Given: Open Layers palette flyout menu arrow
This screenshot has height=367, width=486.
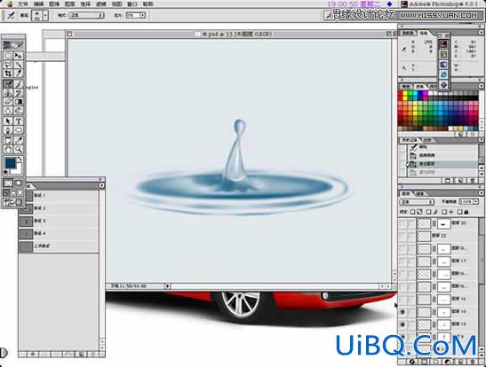Looking at the screenshot, I should pyautogui.click(x=481, y=193).
